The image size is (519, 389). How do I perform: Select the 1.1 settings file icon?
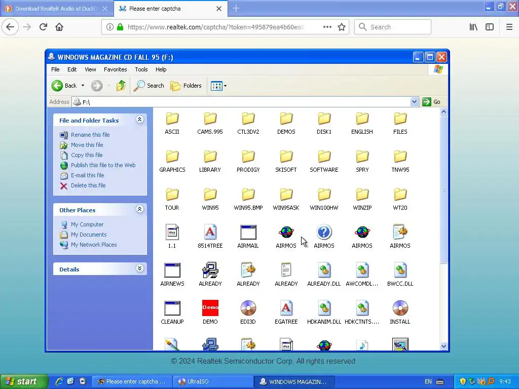coord(172,232)
